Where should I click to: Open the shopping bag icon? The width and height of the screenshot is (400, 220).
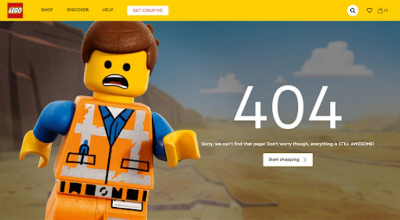(380, 10)
